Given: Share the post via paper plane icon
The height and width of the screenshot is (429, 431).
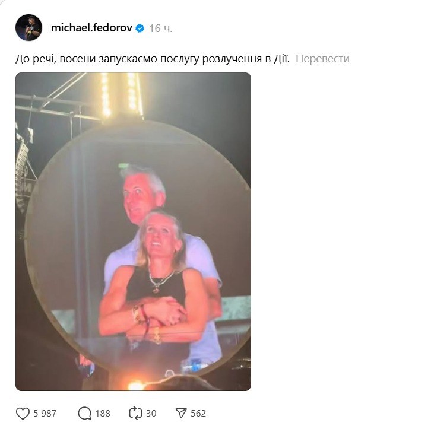Looking at the screenshot, I should tap(181, 413).
